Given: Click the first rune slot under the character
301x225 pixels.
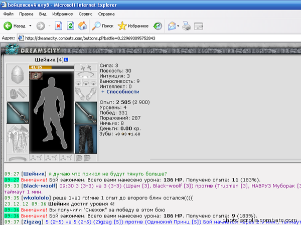Looking at the screenshot, I should click(x=37, y=158).
